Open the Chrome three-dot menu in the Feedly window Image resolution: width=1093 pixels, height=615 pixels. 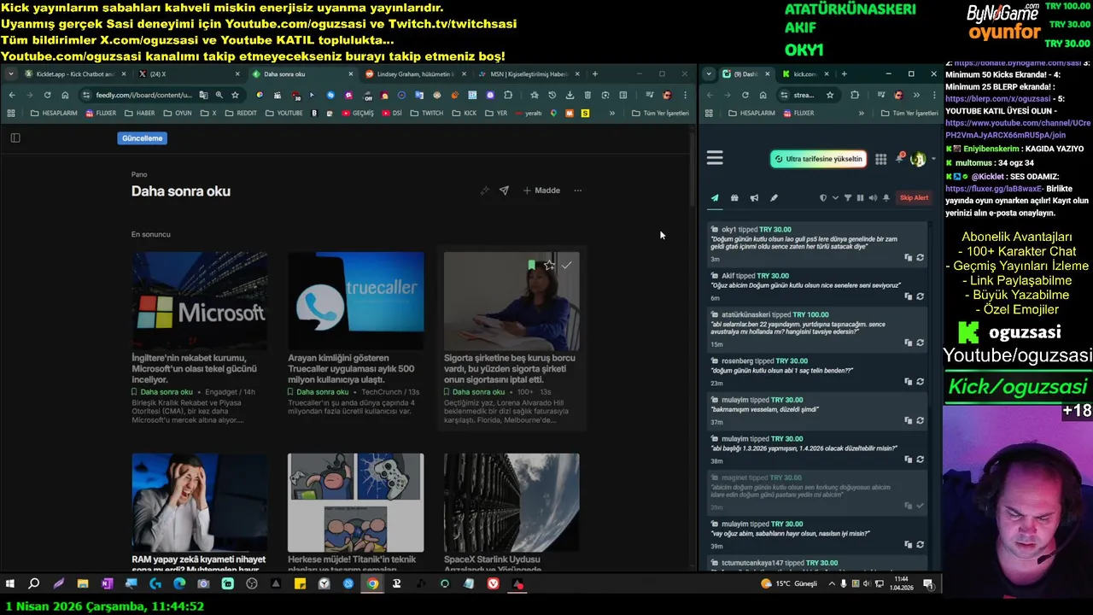[685, 95]
